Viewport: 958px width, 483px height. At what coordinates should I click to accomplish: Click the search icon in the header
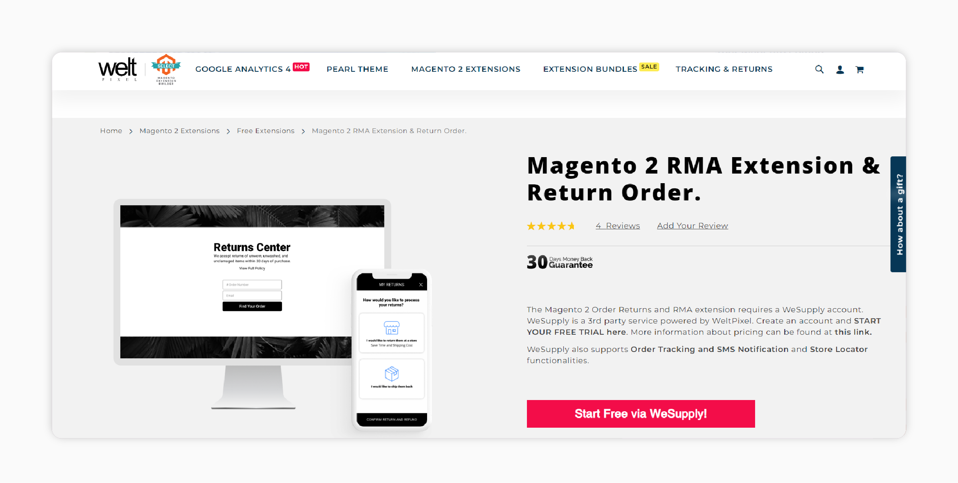[820, 69]
